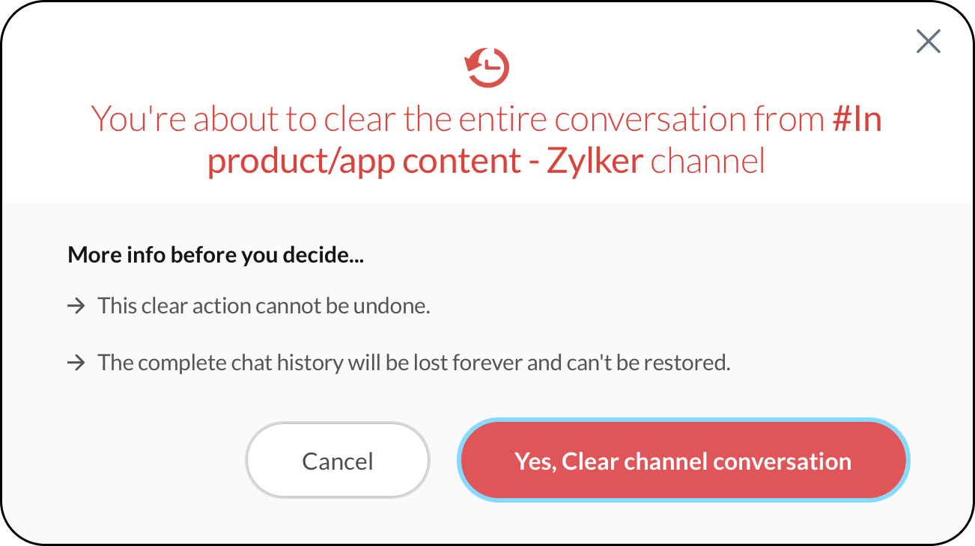The width and height of the screenshot is (975, 546).
Task: Click the word 'channel' ending the heading
Action: [x=708, y=162]
